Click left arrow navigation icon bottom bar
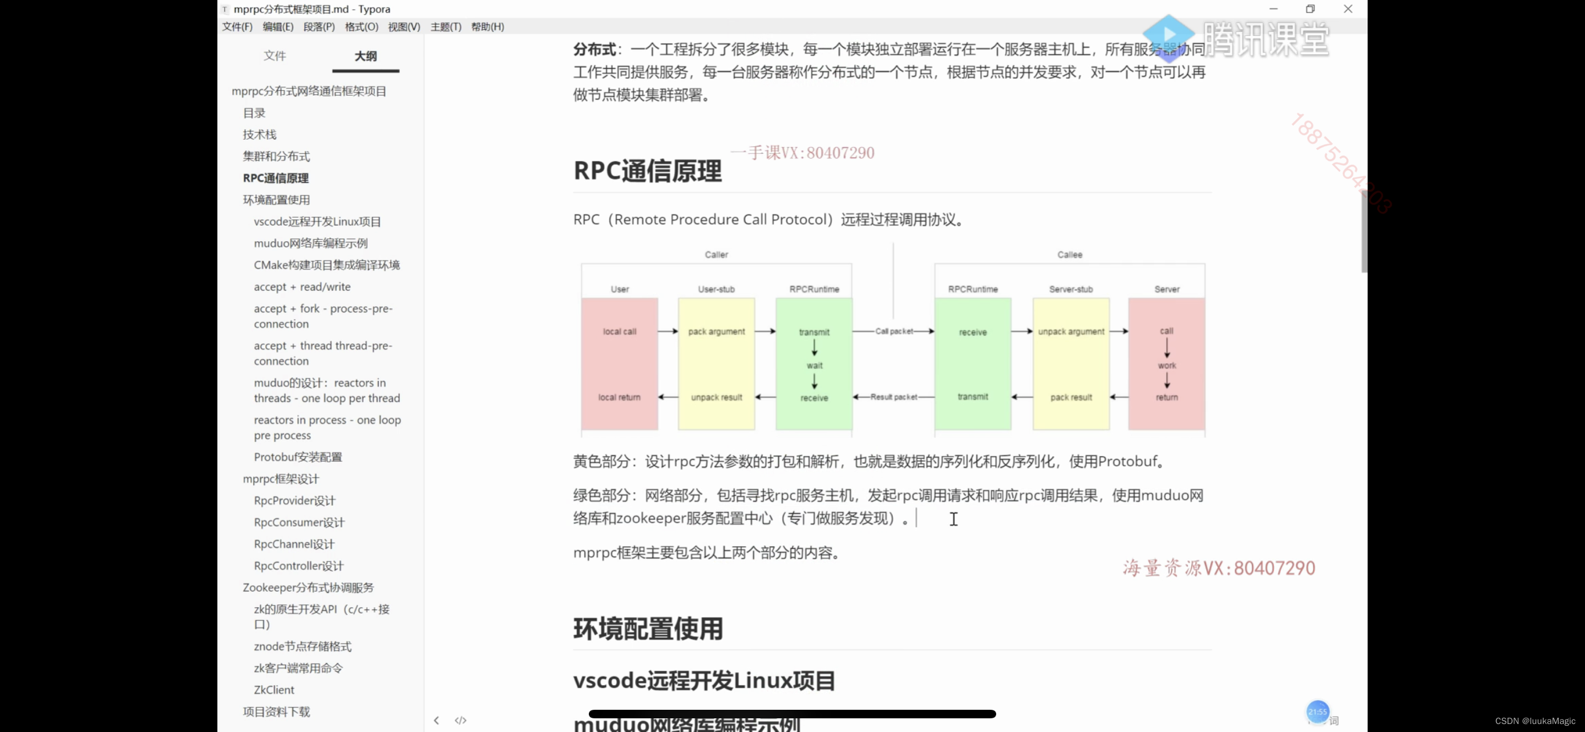Viewport: 1585px width, 732px height. [436, 720]
